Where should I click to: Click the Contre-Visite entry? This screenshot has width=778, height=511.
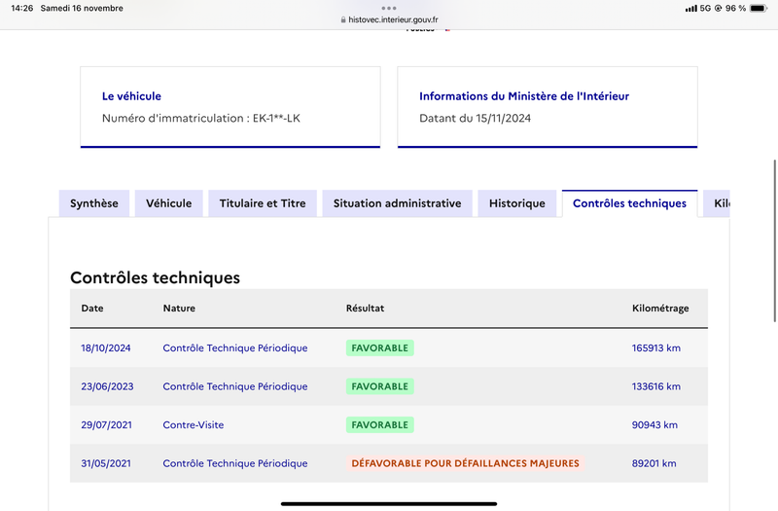point(193,425)
